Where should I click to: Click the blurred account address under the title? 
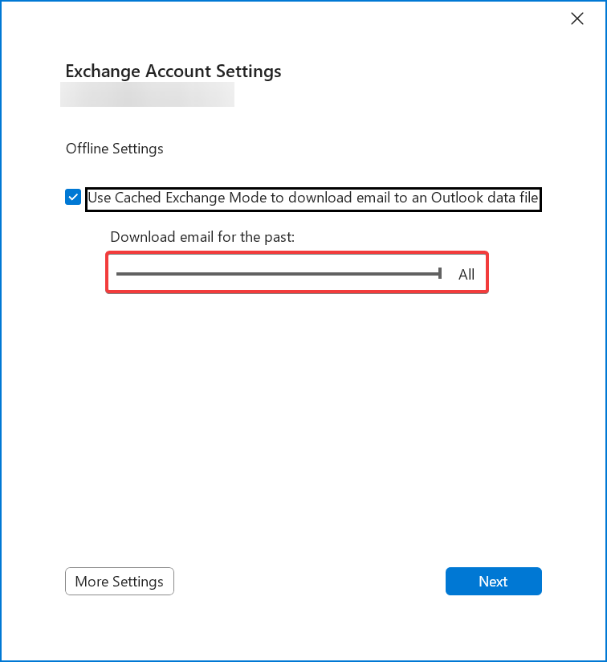click(147, 95)
